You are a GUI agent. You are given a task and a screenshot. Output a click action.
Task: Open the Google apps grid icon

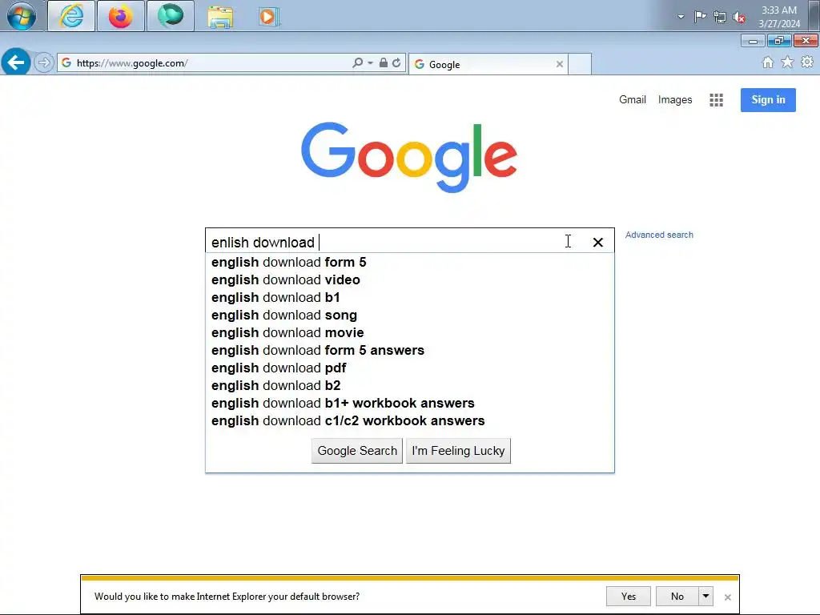[717, 100]
